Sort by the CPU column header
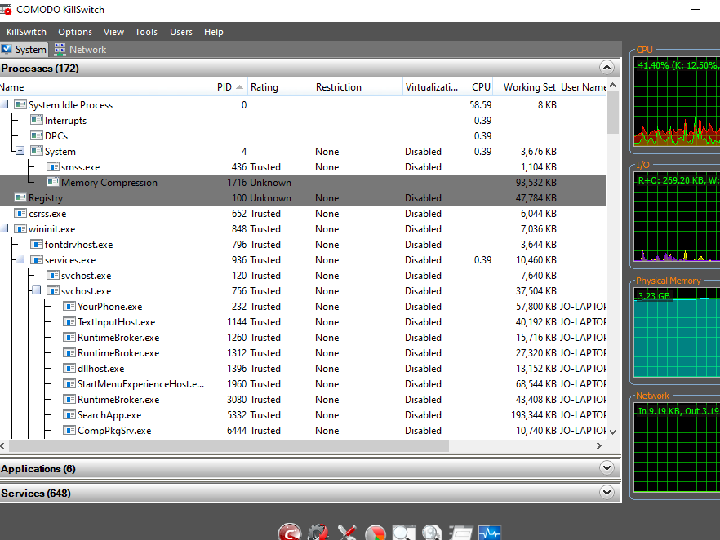 point(477,87)
